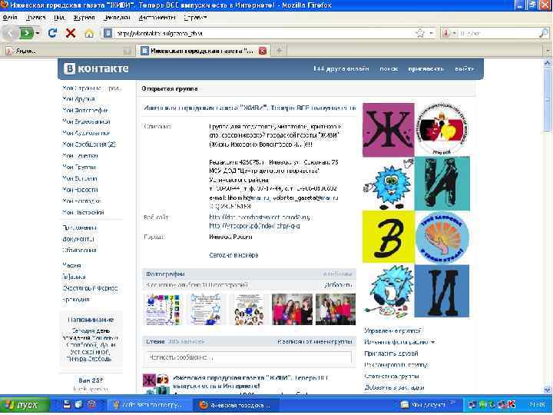
Task: Open the Инструменты menu
Action: [157, 17]
